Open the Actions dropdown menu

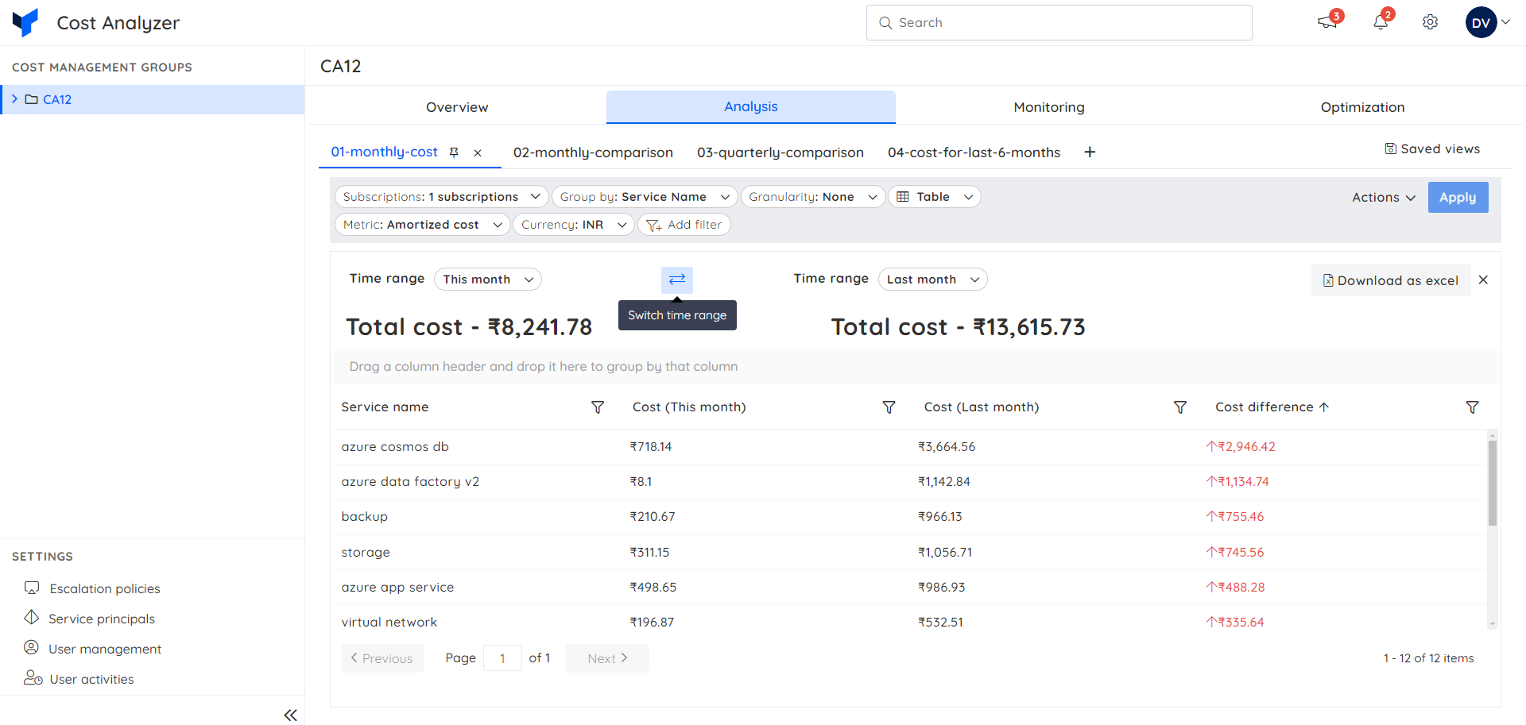tap(1384, 198)
